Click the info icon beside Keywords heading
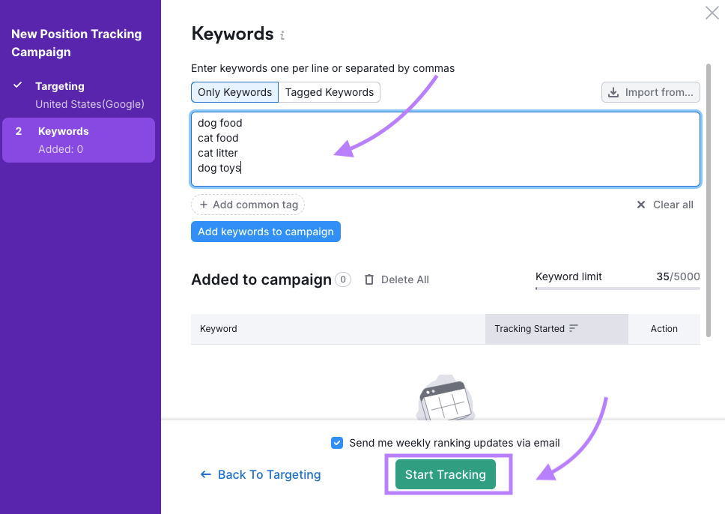725x514 pixels. 282,35
